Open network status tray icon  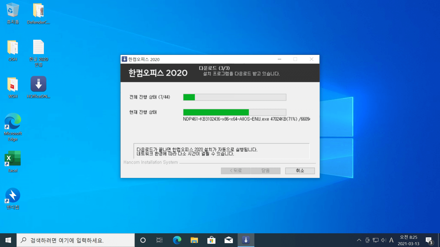[x=376, y=240]
